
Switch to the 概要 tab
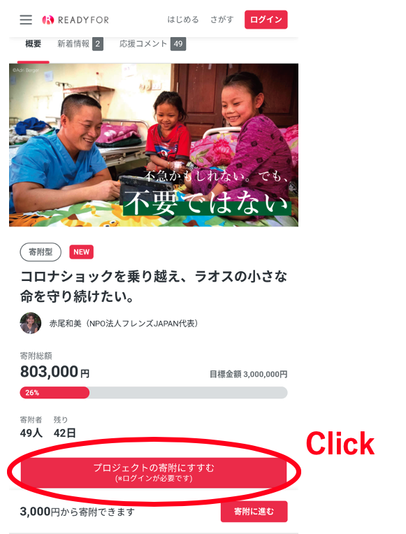(34, 43)
